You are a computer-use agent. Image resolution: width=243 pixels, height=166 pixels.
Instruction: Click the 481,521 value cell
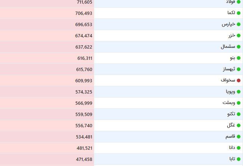pyautogui.click(x=47, y=148)
